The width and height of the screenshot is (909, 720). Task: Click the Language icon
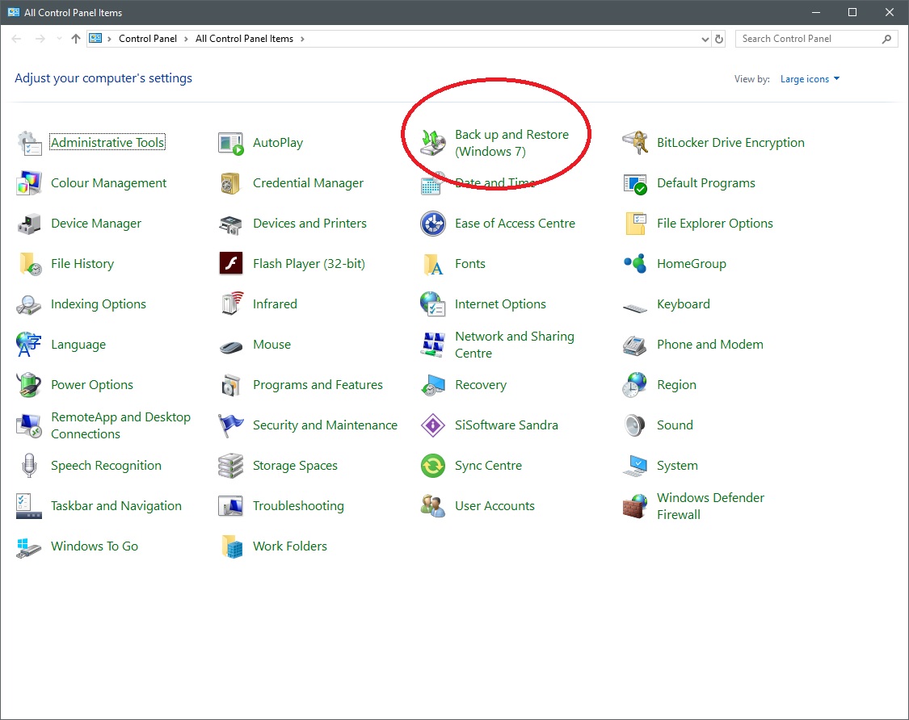[29, 345]
